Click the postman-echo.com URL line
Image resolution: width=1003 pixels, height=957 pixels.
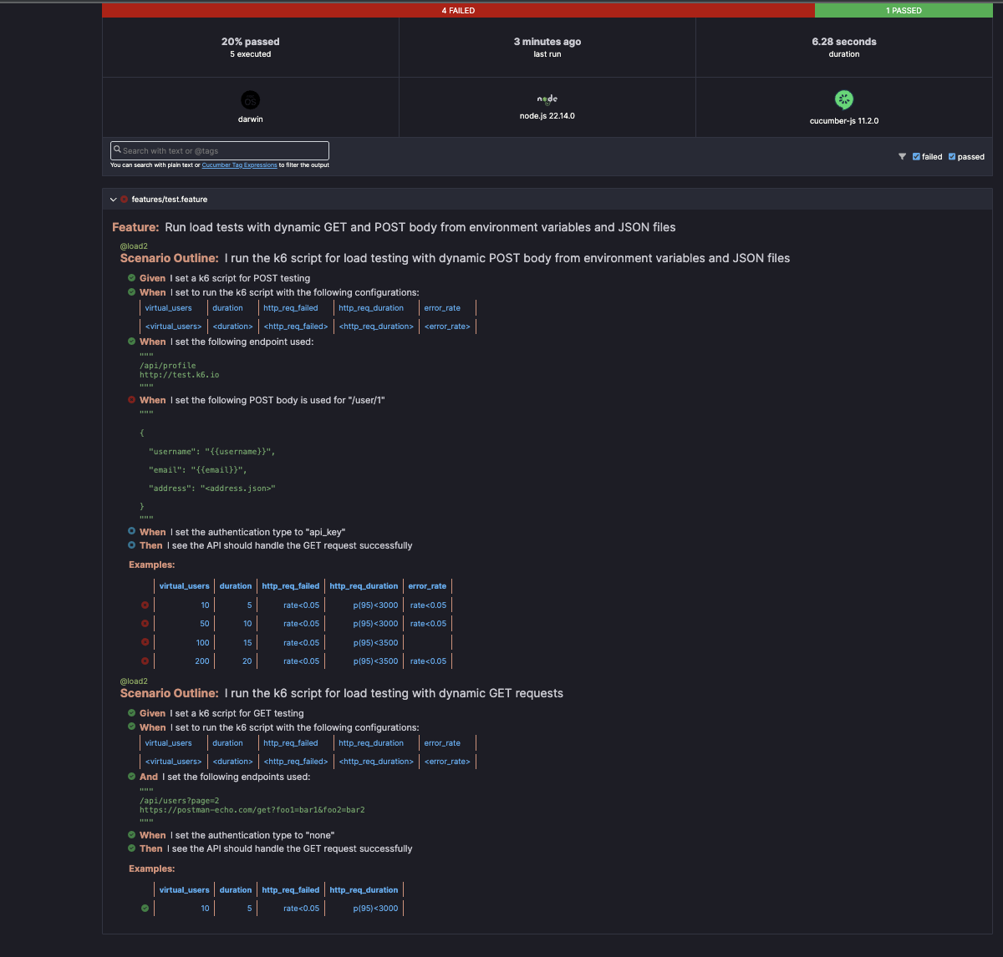pyautogui.click(x=252, y=810)
